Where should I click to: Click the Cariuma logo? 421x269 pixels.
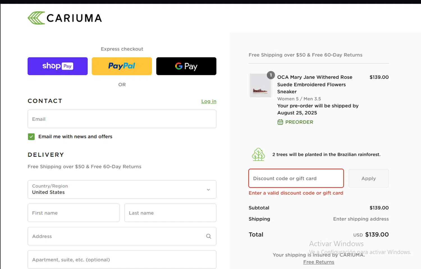[65, 18]
